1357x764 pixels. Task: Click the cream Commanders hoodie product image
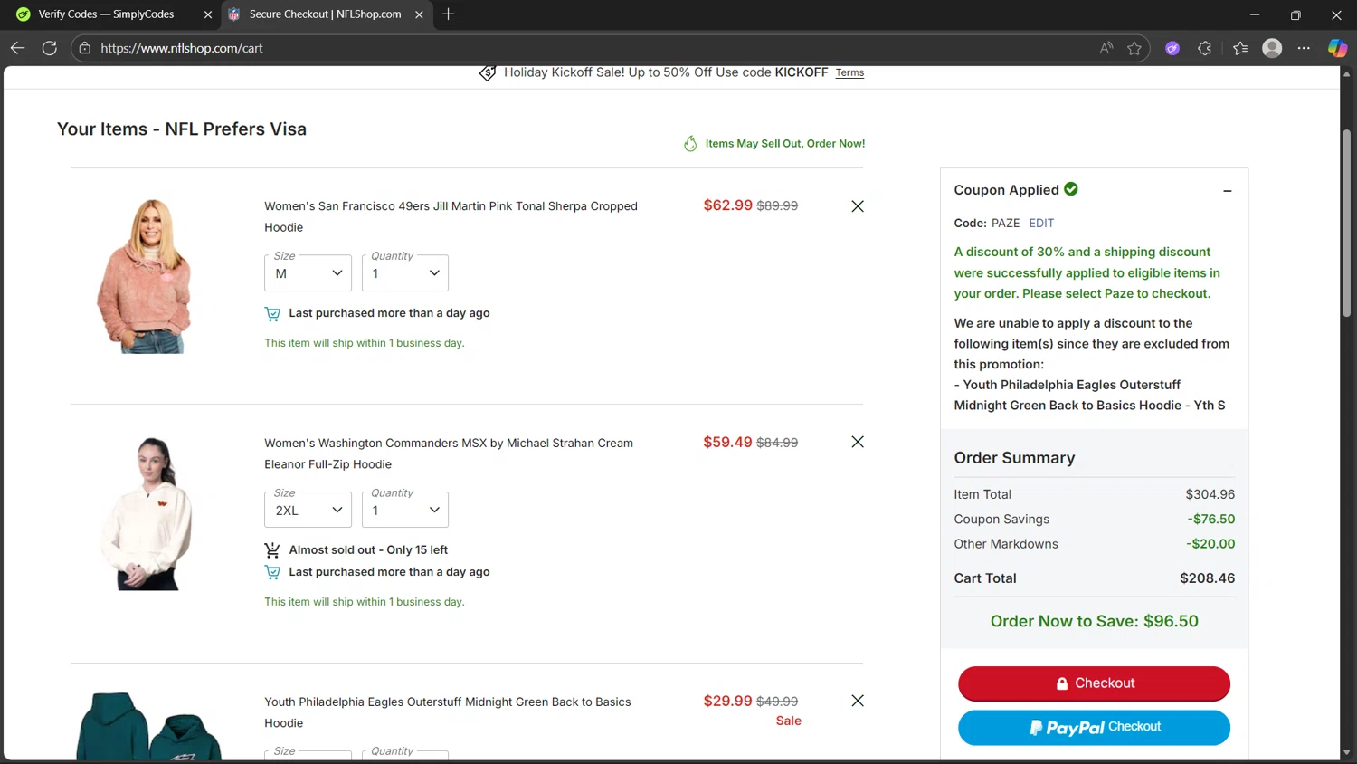pos(147,513)
